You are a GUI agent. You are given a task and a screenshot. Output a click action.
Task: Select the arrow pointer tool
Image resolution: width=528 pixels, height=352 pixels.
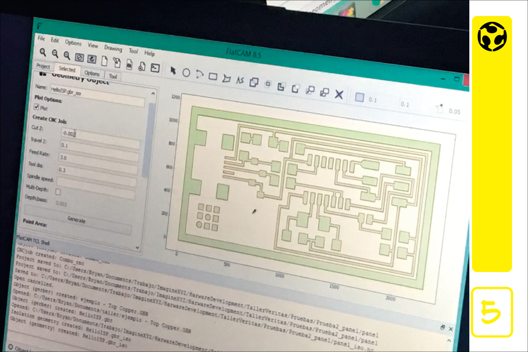click(173, 70)
